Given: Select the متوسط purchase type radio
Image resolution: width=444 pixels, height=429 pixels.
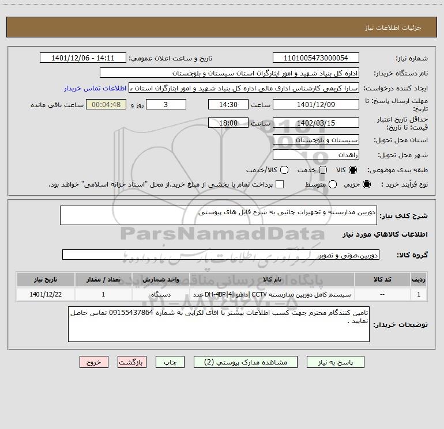Looking at the screenshot, I should [x=333, y=184].
